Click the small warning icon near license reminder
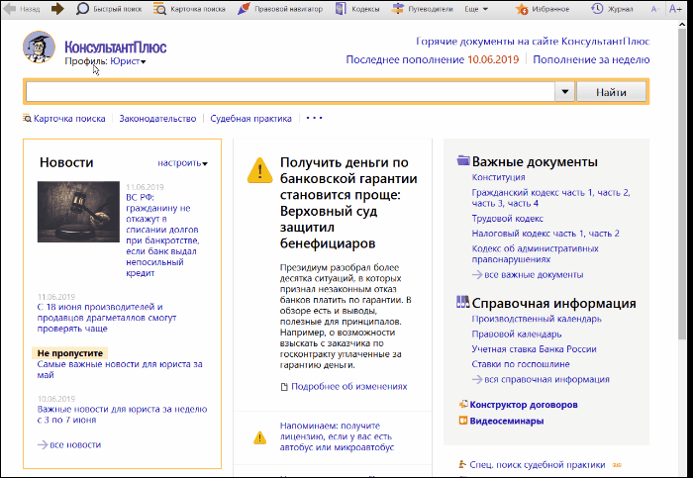The width and height of the screenshot is (693, 478). coord(259,437)
